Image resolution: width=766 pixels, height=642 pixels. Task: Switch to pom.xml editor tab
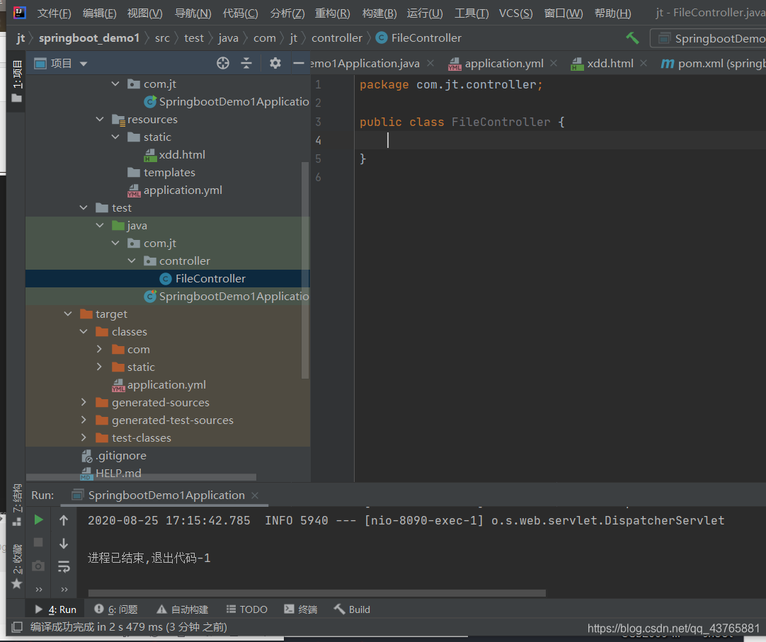[713, 64]
